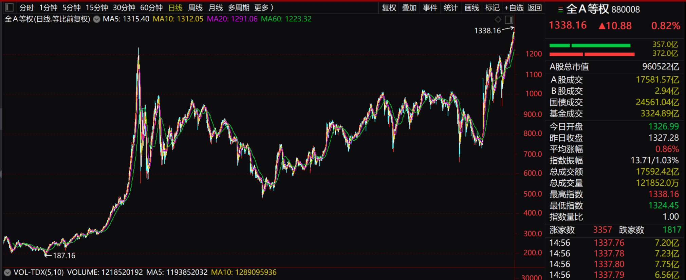
Task: Select the 5分钟 period tab
Action: pos(71,7)
